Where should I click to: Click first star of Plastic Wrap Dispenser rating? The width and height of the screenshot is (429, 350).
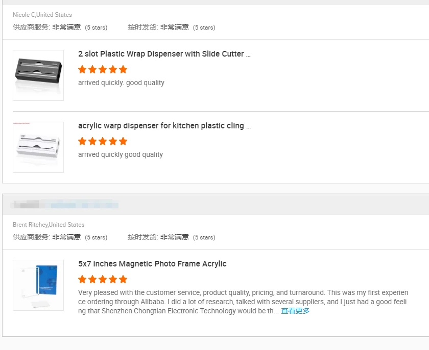(82, 69)
